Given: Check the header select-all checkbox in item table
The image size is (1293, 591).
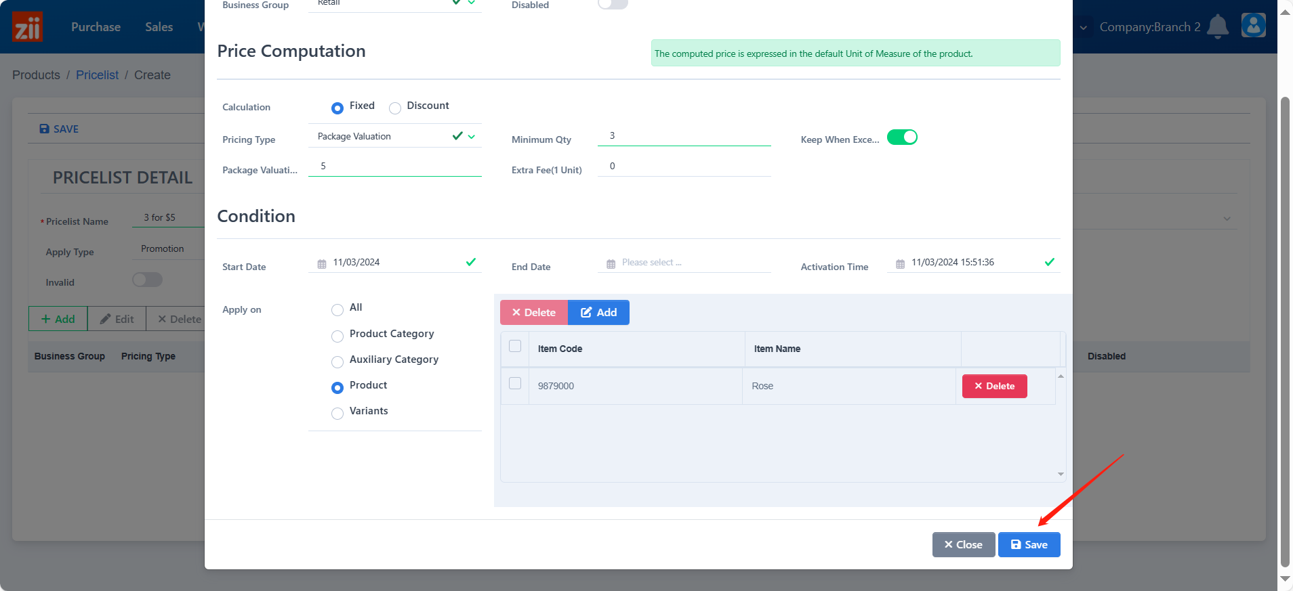Looking at the screenshot, I should 515,346.
